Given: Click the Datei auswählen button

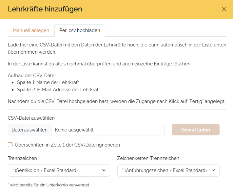Looking at the screenshot, I should 29,130.
